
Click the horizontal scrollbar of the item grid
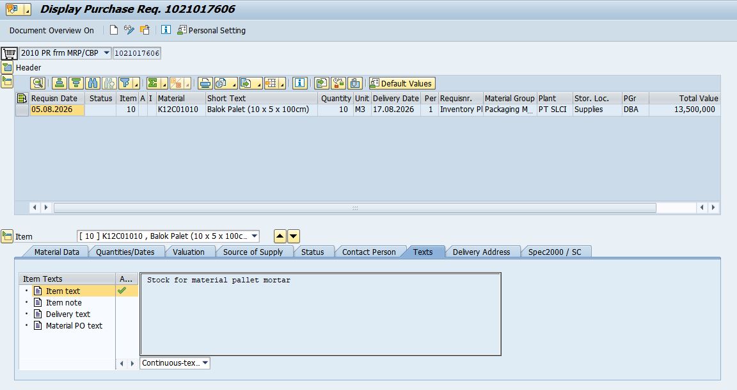click(355, 207)
